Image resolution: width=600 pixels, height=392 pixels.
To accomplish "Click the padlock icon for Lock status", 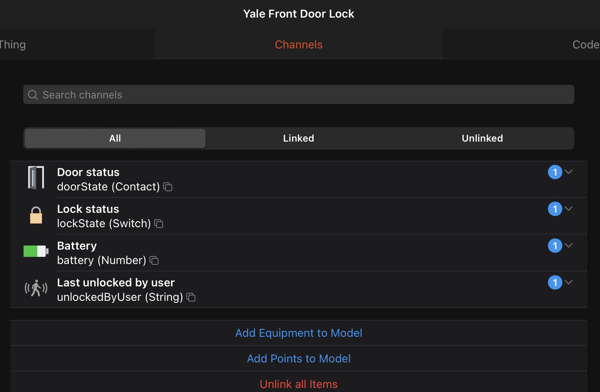I will point(36,215).
